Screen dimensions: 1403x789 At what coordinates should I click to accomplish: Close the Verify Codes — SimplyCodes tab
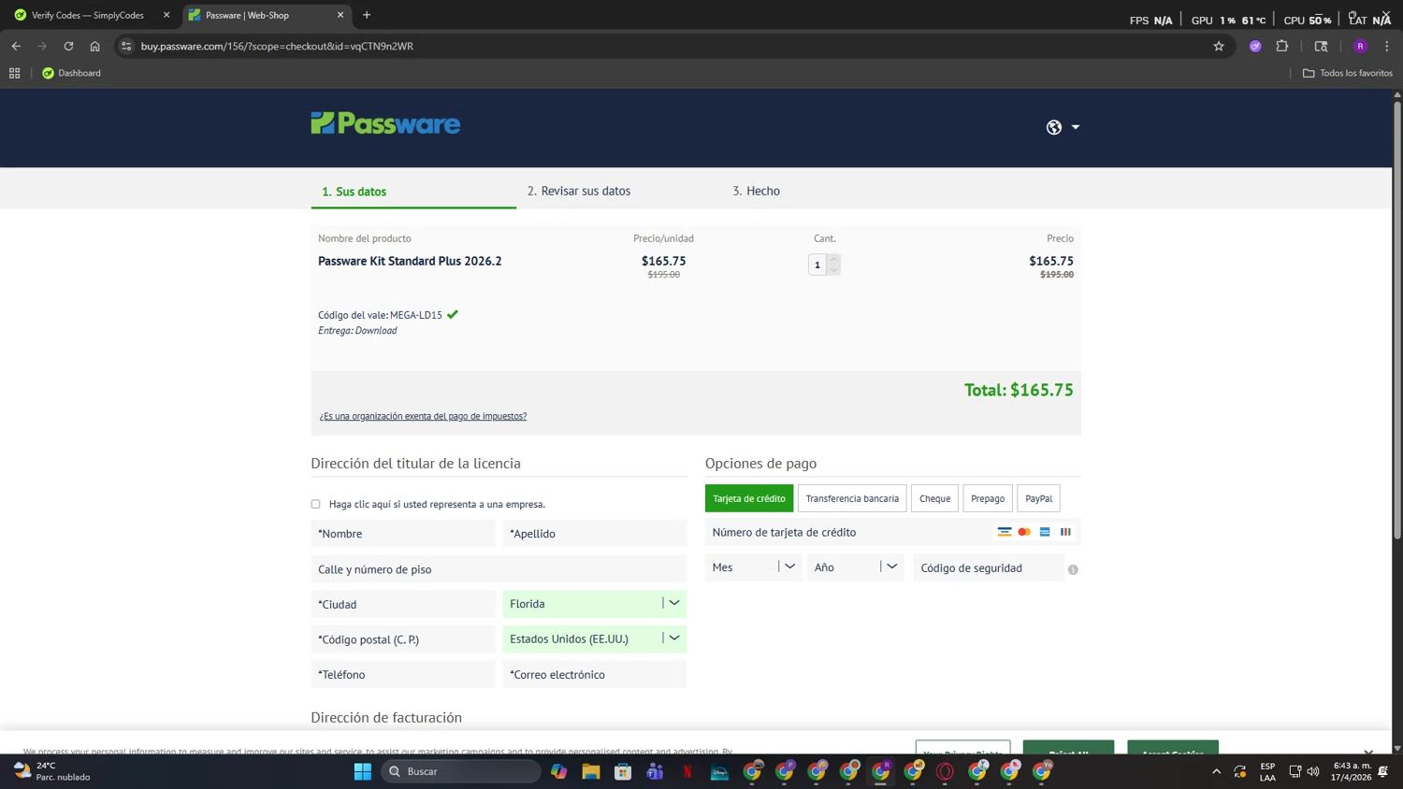coord(166,15)
